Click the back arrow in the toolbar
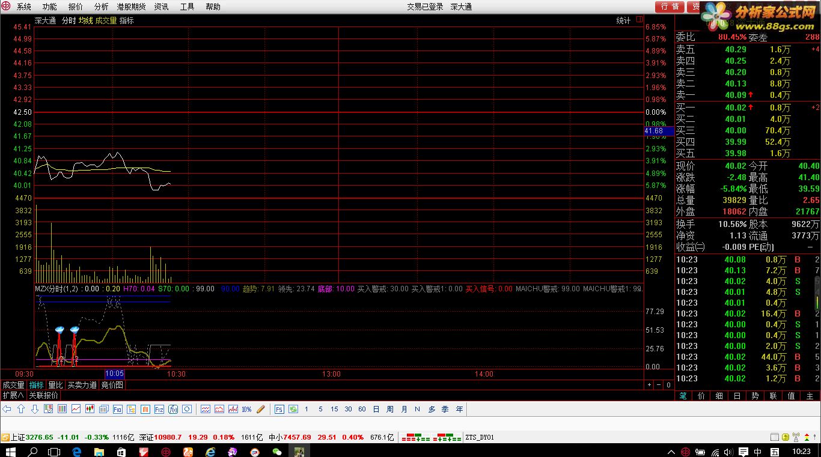 [7, 409]
